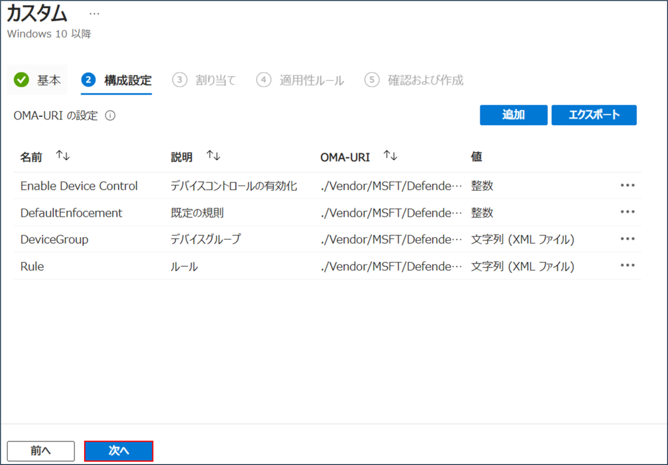Click the green checkmark on the 基本 step
The height and width of the screenshot is (465, 668).
pyautogui.click(x=21, y=80)
